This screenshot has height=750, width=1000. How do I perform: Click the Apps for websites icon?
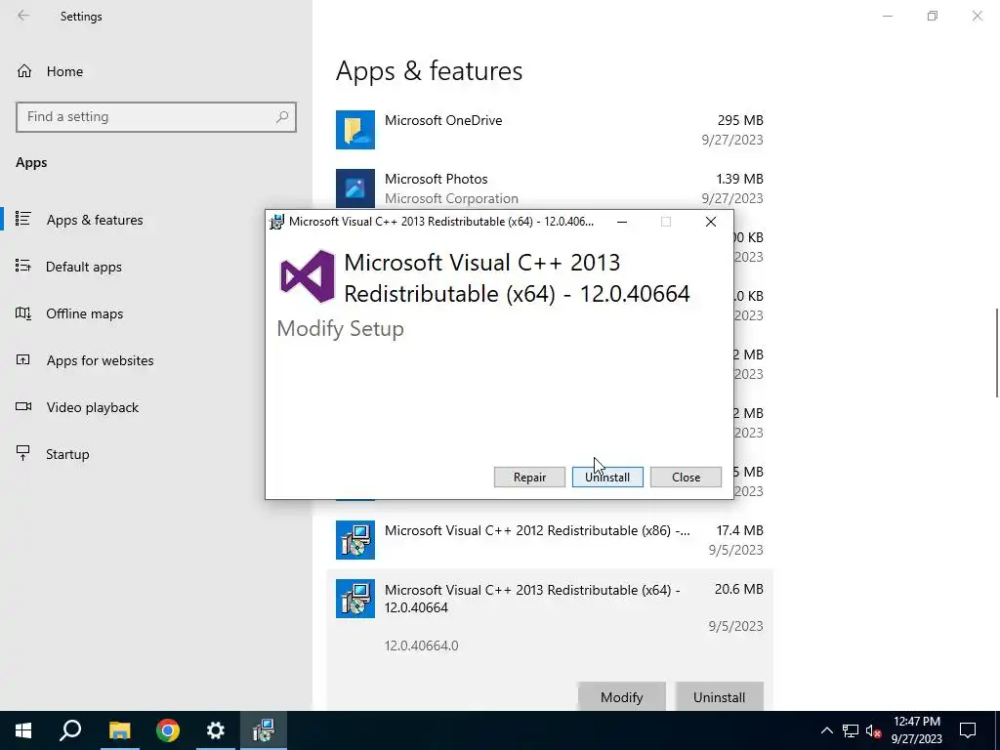(23, 359)
